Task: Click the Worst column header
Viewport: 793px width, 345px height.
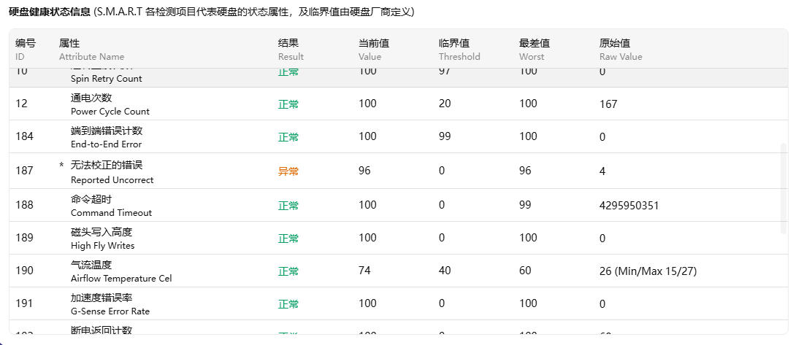Action: point(535,50)
